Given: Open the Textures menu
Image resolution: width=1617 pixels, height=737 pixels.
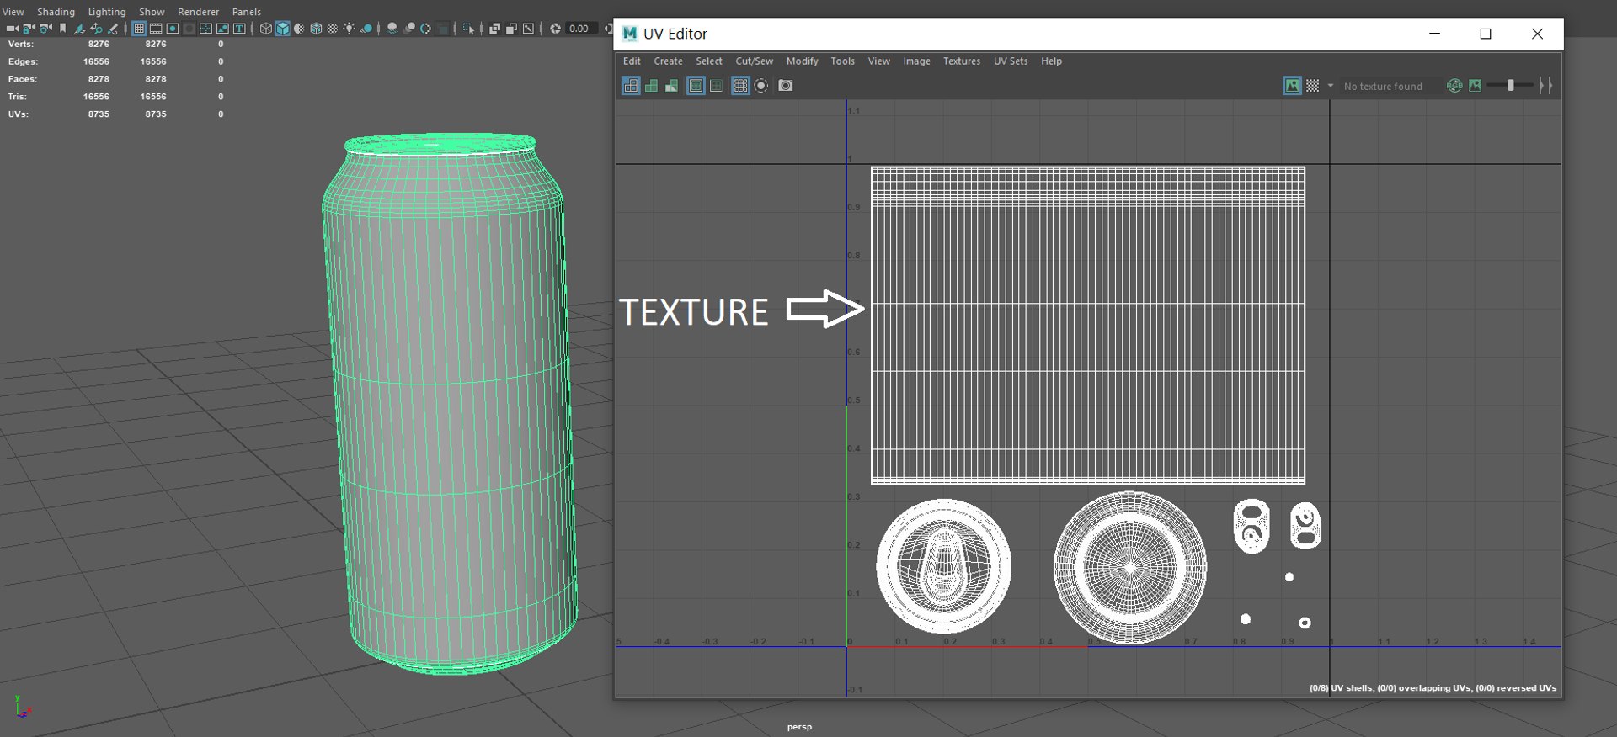Looking at the screenshot, I should 962,61.
